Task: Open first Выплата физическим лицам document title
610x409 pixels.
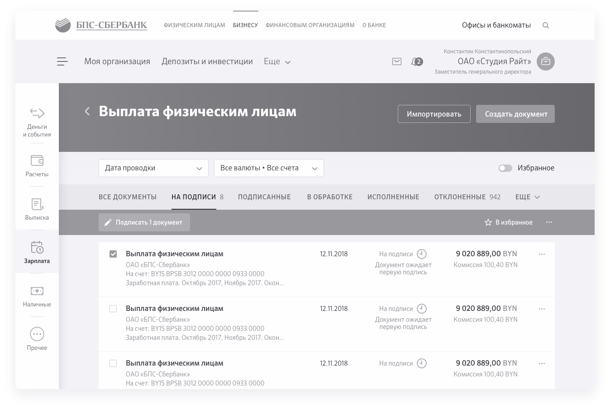Action: [175, 254]
